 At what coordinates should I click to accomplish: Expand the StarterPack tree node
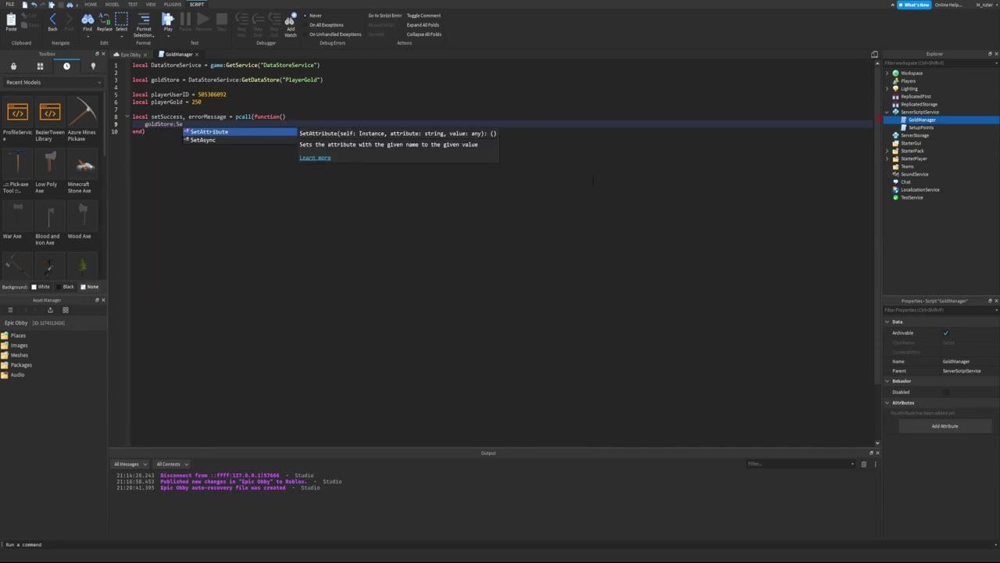coord(887,151)
